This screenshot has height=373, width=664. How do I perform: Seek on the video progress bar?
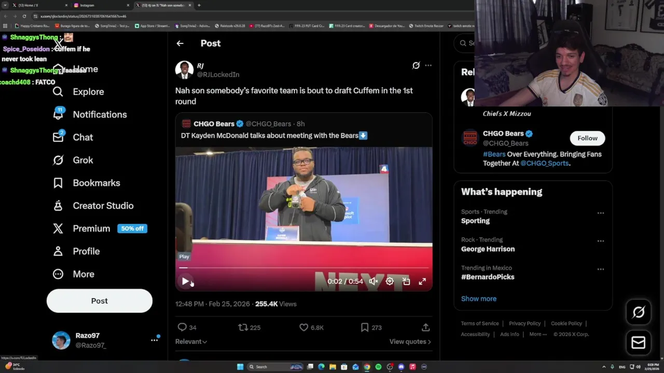[303, 268]
